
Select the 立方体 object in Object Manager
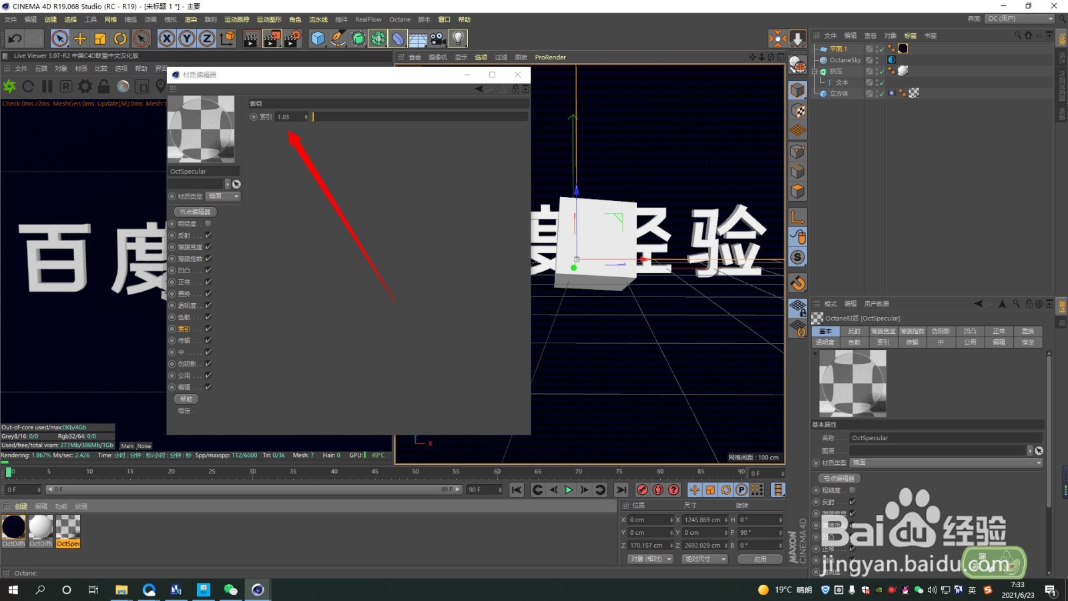pos(839,93)
